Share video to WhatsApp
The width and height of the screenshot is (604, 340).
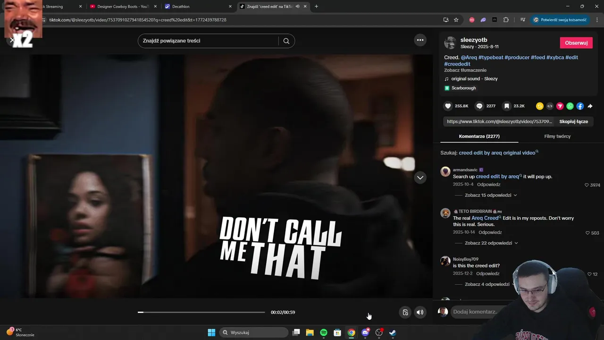pyautogui.click(x=570, y=106)
